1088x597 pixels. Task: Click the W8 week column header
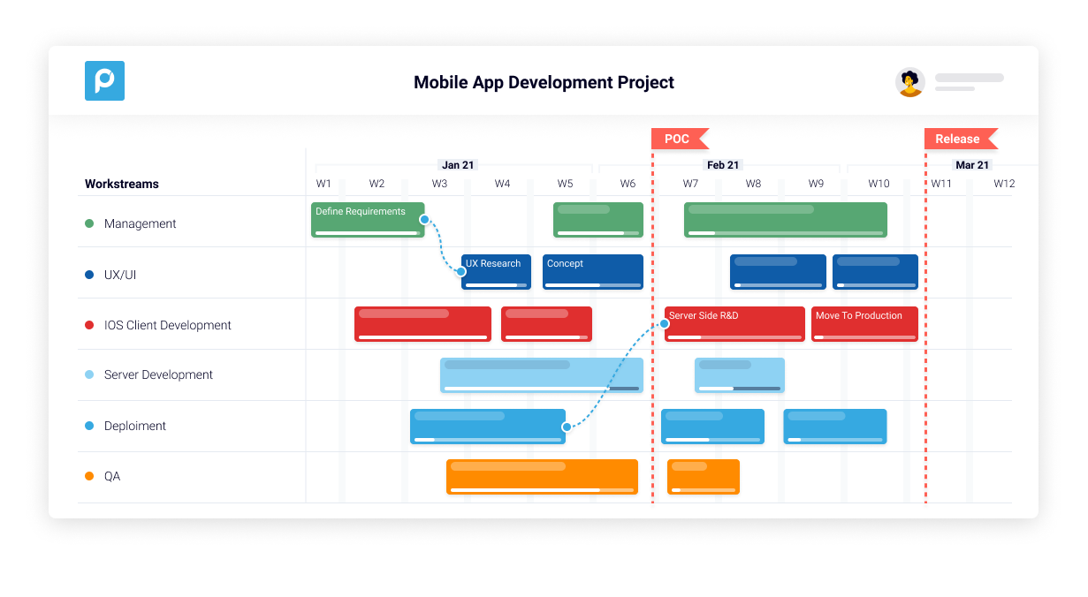click(753, 184)
